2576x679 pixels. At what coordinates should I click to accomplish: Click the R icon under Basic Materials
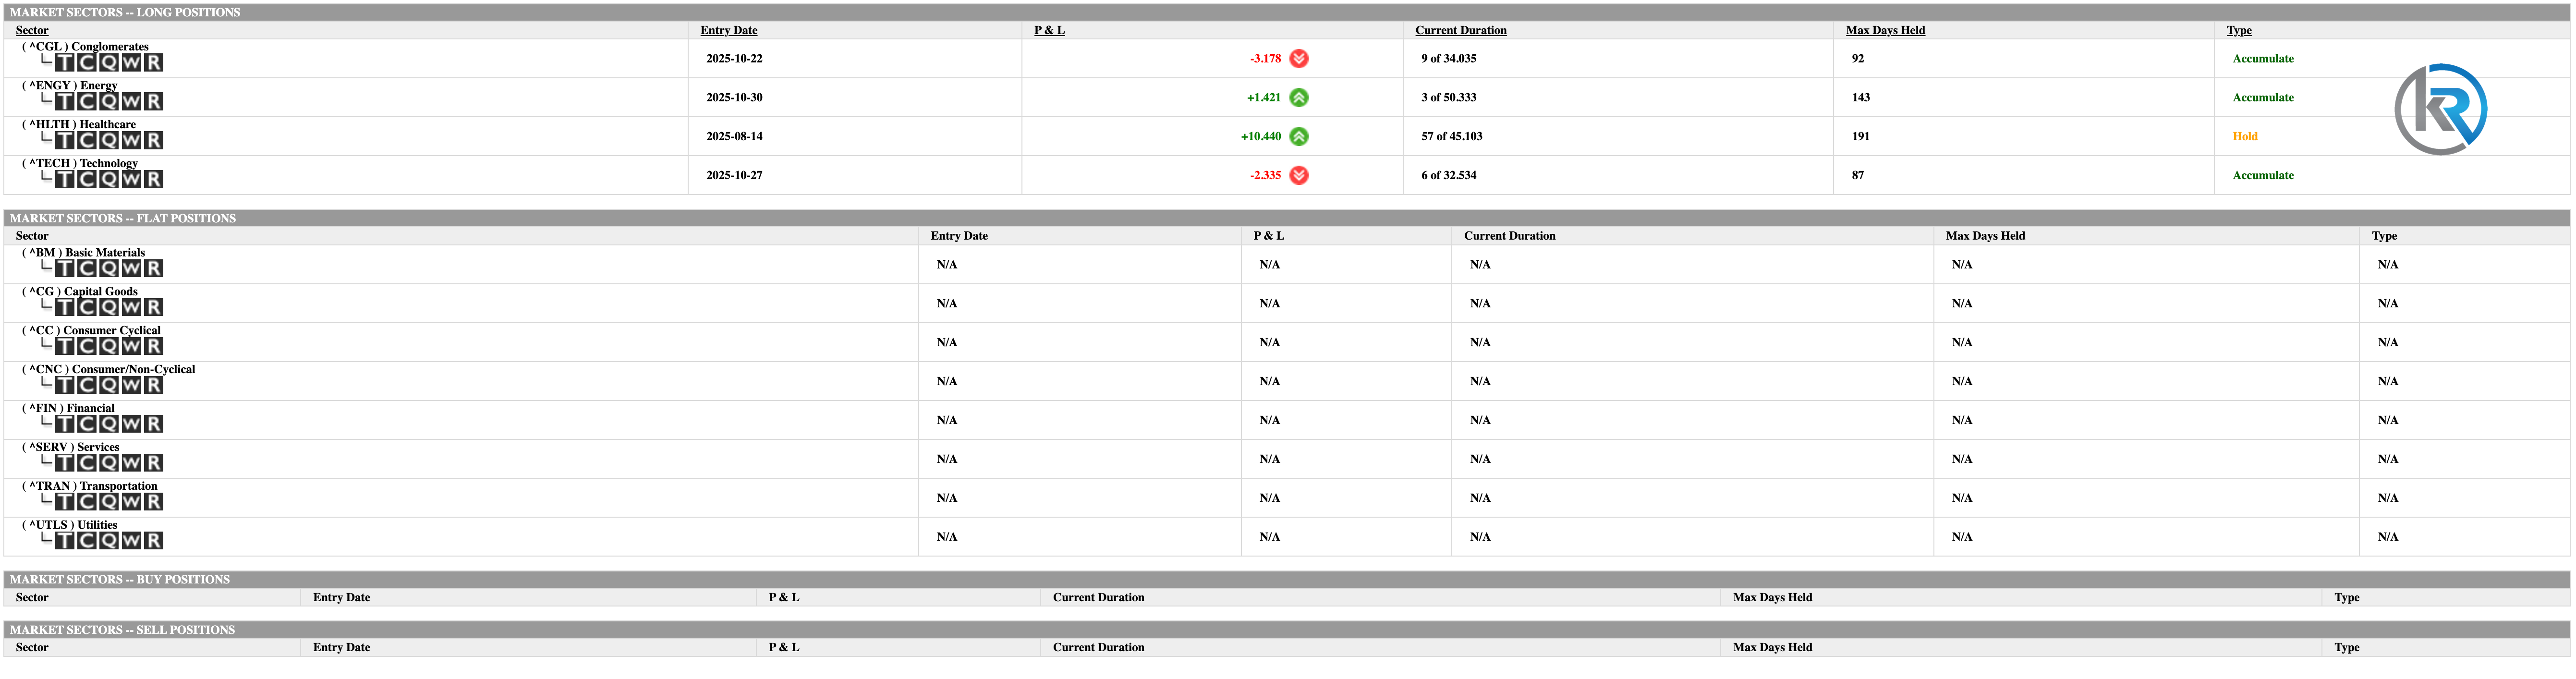(x=153, y=268)
